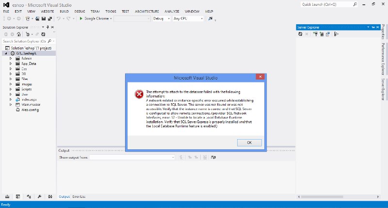Click Connect to Database icon in Server Explorer

tap(315, 34)
